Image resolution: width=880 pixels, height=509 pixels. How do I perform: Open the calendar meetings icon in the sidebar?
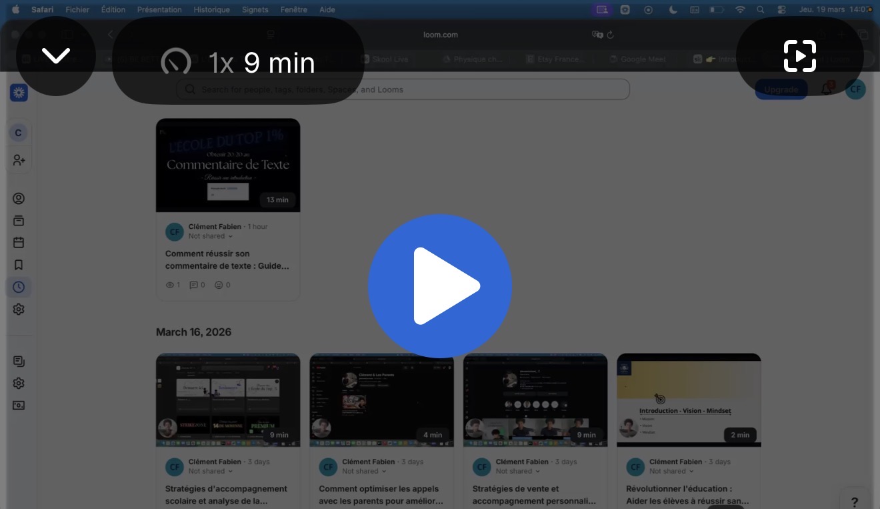(x=19, y=243)
